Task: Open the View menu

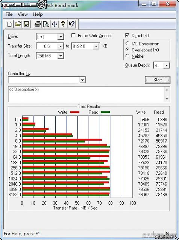Action: coord(23,14)
